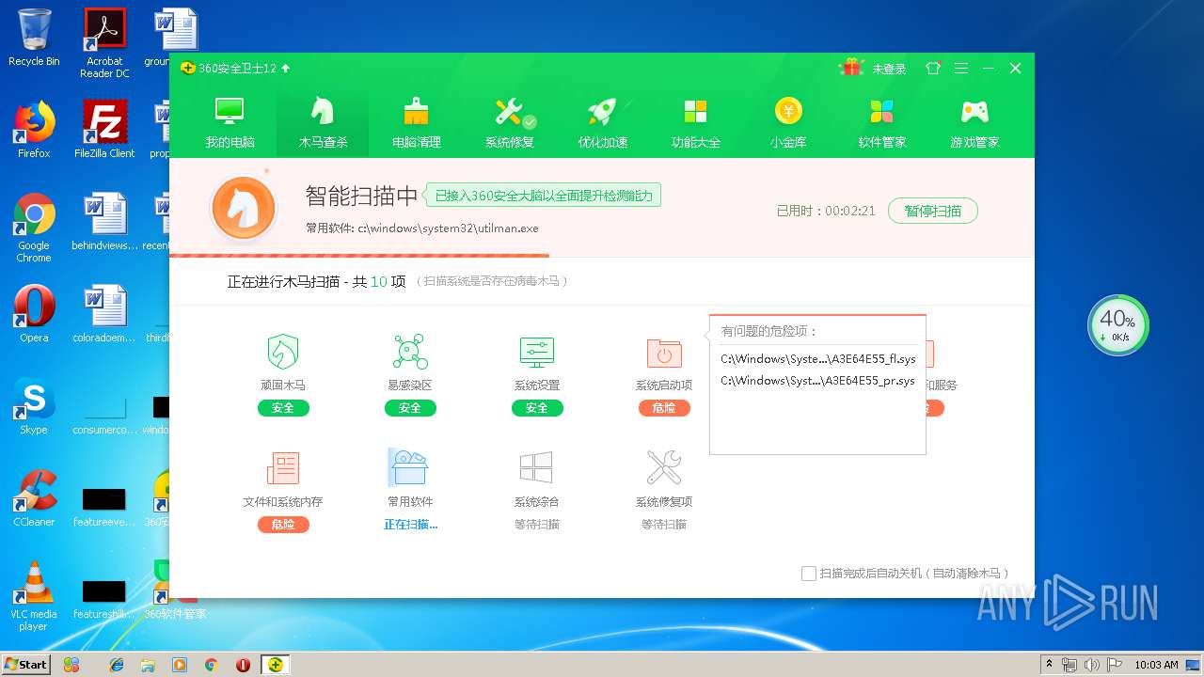Select the 系统综合 Windows logo icon
The height and width of the screenshot is (677, 1204).
pos(536,467)
